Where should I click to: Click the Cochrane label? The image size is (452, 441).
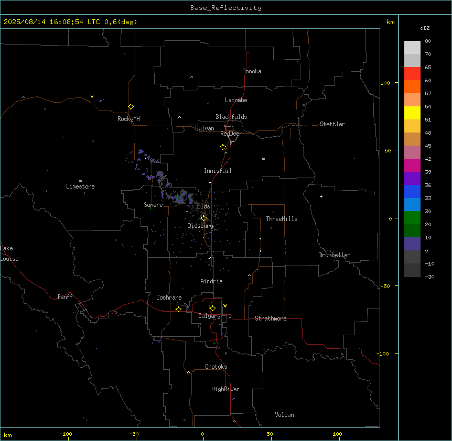point(169,297)
